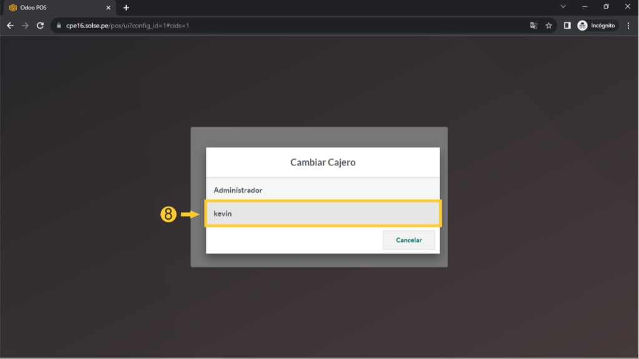Image resolution: width=639 pixels, height=359 pixels.
Task: Open the browser side panel
Action: point(567,26)
